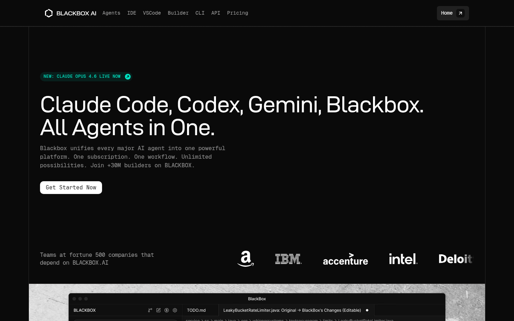
Task: Open the Agents navigation item
Action: coord(111,13)
